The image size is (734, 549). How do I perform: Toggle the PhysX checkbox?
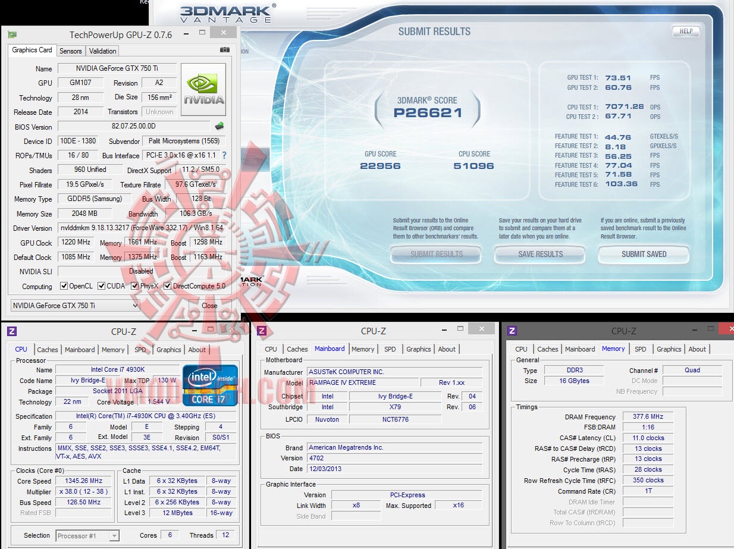tap(135, 286)
